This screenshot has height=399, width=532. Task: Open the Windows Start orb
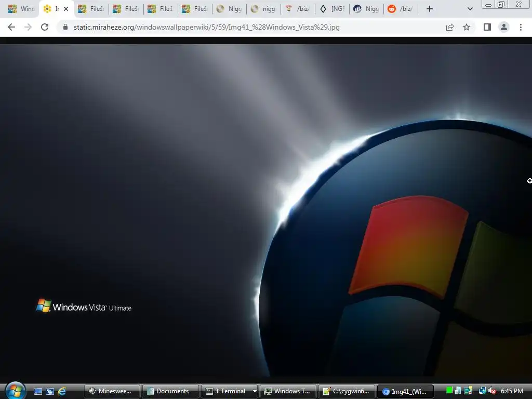(x=15, y=391)
